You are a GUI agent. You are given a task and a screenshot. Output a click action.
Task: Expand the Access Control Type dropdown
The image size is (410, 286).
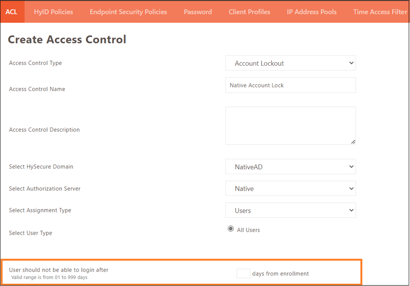coord(291,63)
